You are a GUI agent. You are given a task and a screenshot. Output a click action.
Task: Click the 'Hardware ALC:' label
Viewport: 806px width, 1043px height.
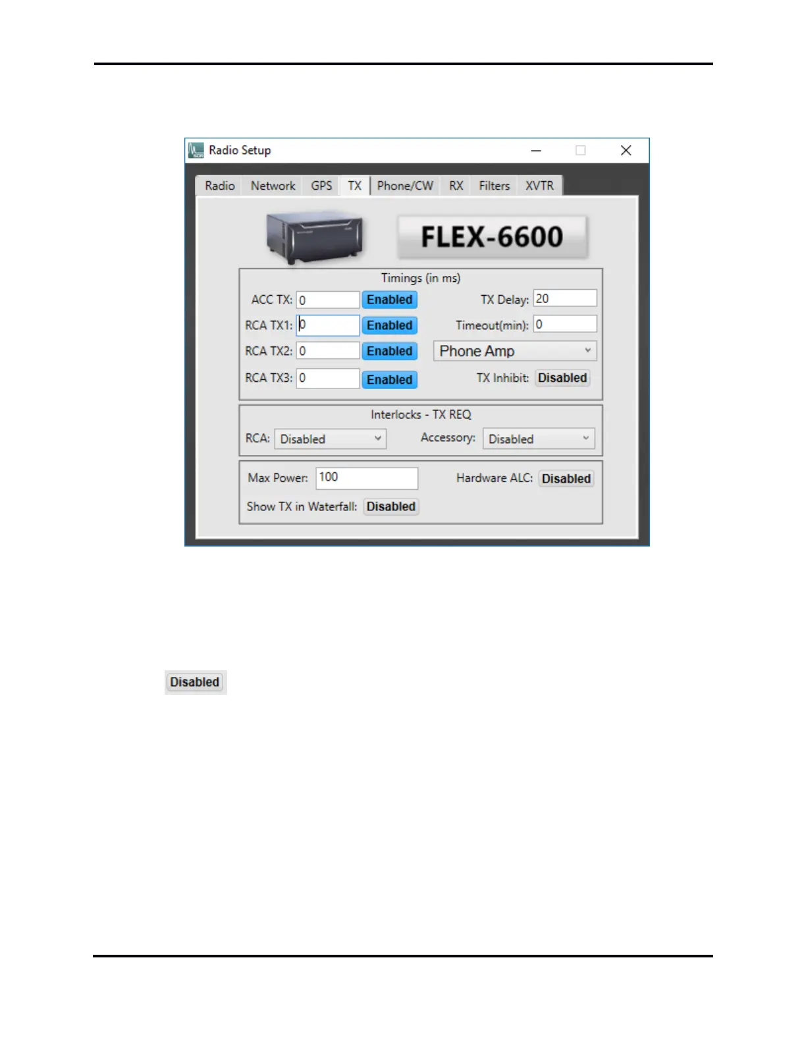coord(495,478)
